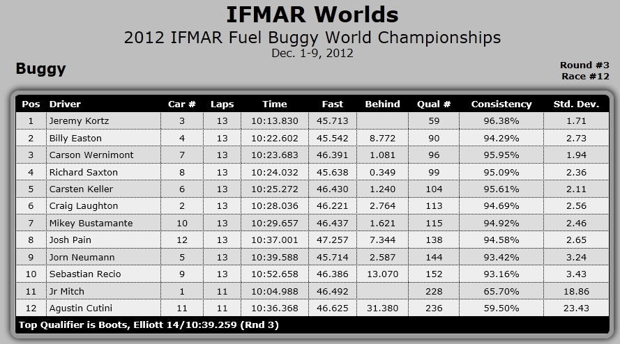Click the IFMAR Worlds title heading
Viewport: 620px width, 344px height.
312,15
